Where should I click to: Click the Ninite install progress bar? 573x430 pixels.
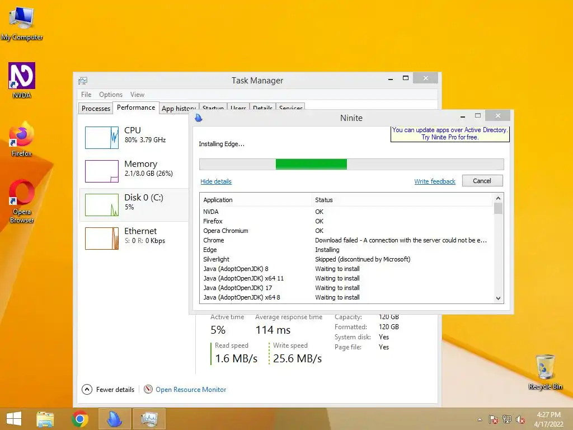[351, 164]
